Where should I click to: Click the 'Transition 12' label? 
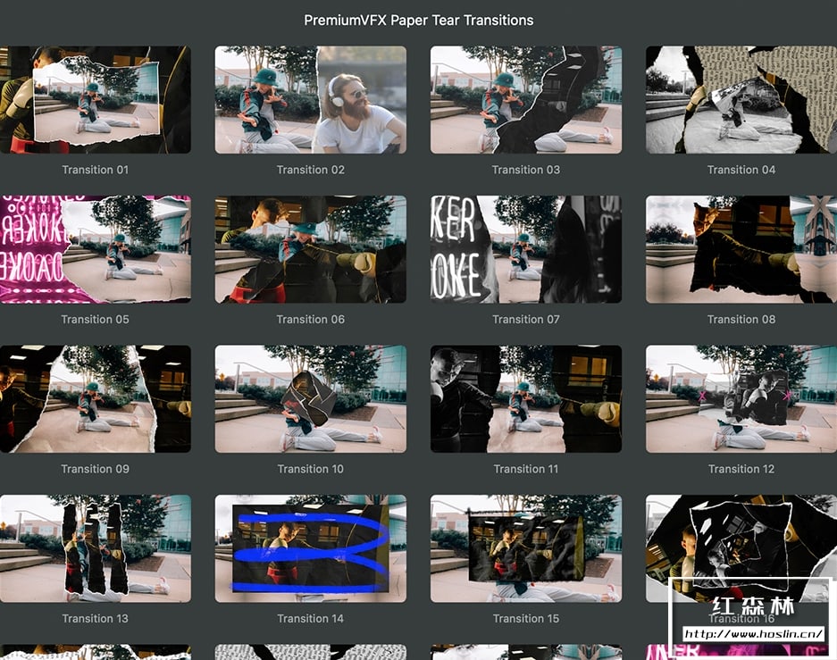click(741, 469)
